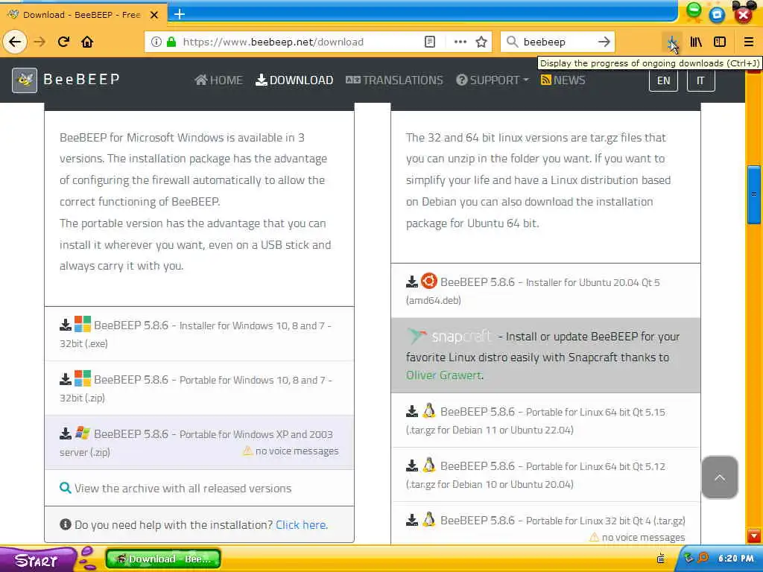Click penguin icon beside Linux Qt 5.15 entry

[x=428, y=411]
